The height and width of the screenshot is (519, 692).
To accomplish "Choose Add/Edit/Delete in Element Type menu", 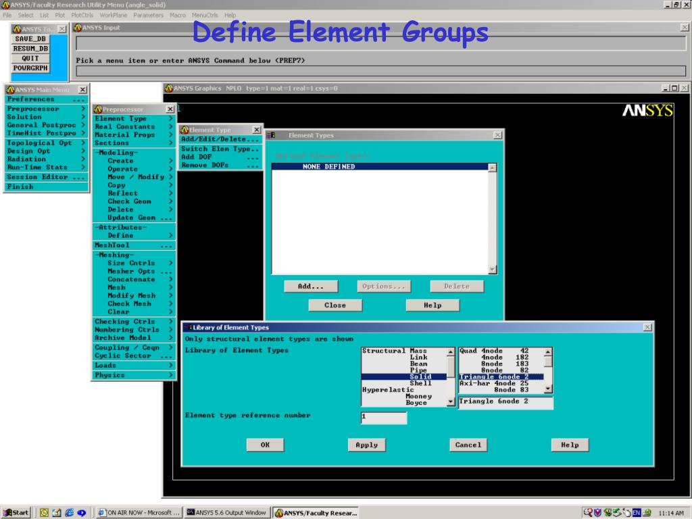I will pyautogui.click(x=220, y=139).
